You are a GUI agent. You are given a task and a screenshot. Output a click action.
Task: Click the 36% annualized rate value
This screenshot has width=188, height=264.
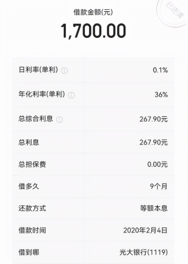coord(161,95)
